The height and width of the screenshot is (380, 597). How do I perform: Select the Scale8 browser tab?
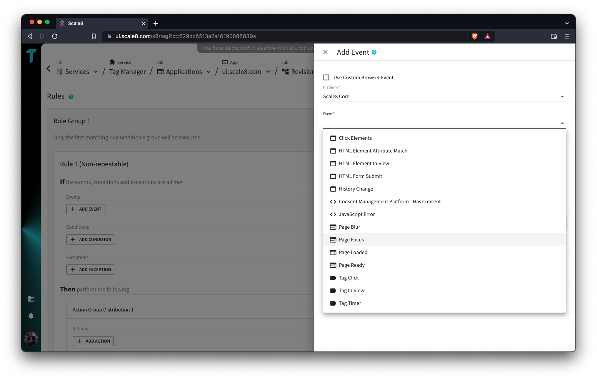click(102, 23)
